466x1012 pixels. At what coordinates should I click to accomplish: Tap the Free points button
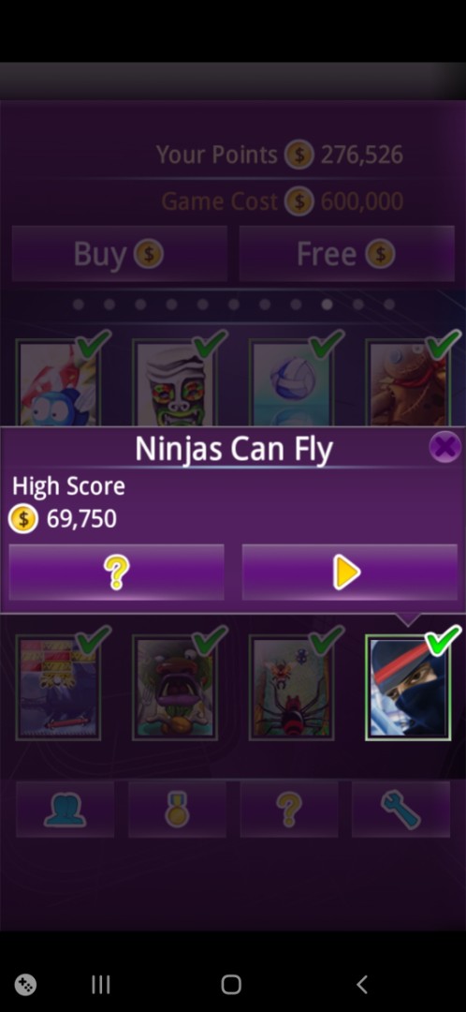click(x=347, y=254)
